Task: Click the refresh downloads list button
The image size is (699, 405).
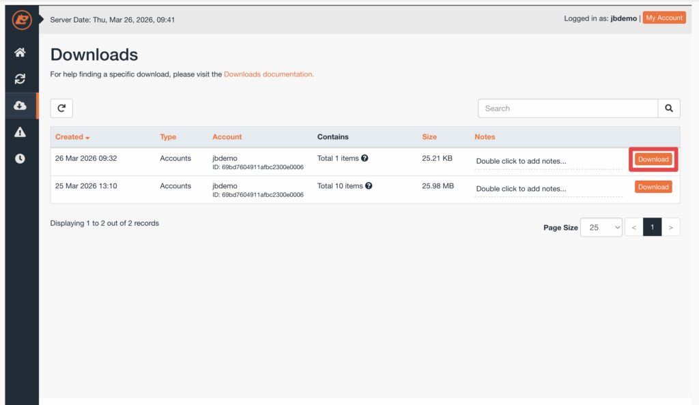Action: tap(61, 108)
